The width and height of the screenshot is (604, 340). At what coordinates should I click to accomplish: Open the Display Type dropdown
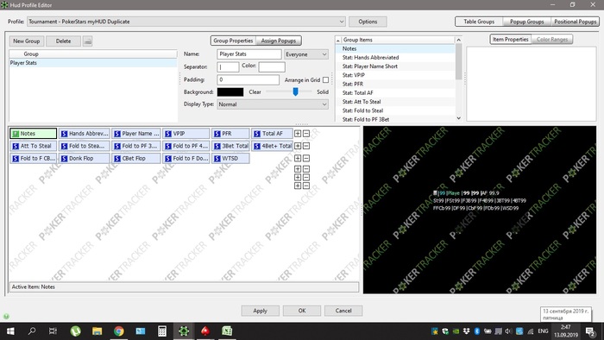pyautogui.click(x=273, y=104)
